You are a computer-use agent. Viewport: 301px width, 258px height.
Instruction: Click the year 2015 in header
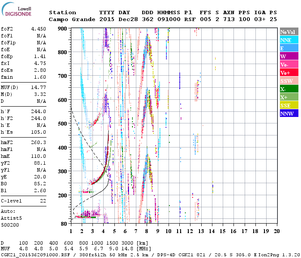107,19
